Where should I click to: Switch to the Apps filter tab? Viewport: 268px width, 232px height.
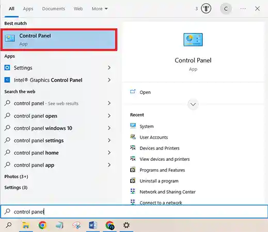28,9
